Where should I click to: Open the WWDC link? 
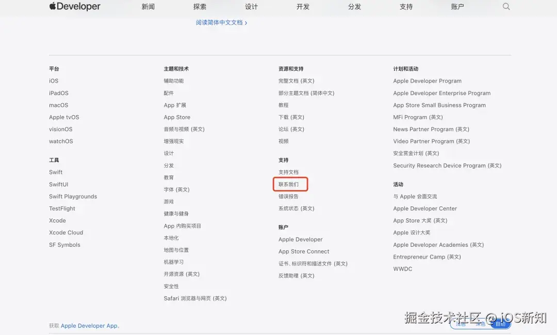tap(402, 269)
